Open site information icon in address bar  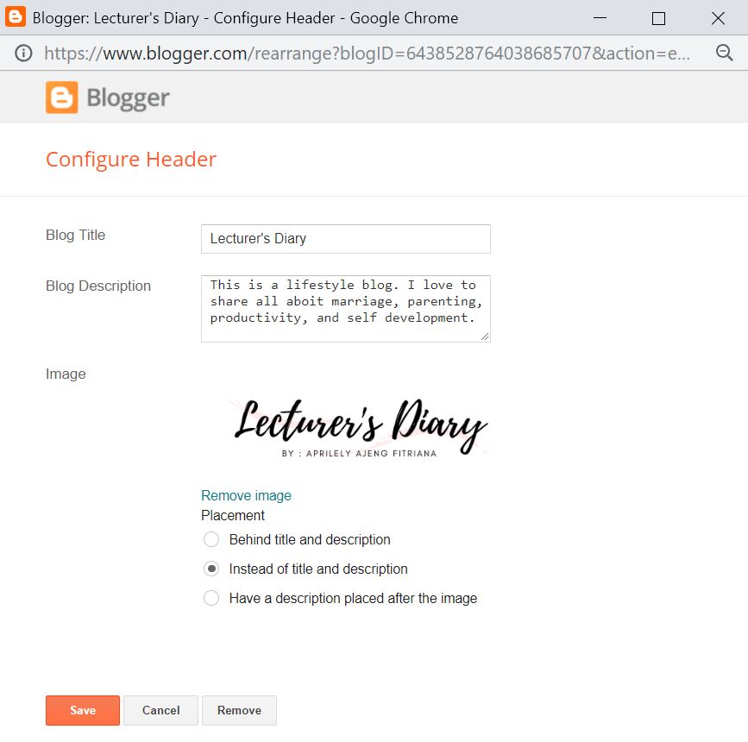tap(23, 53)
